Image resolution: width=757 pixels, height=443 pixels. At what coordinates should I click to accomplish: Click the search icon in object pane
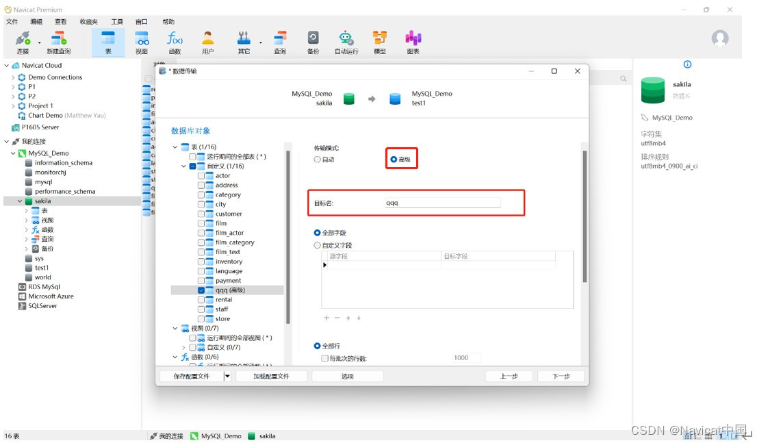pos(624,78)
